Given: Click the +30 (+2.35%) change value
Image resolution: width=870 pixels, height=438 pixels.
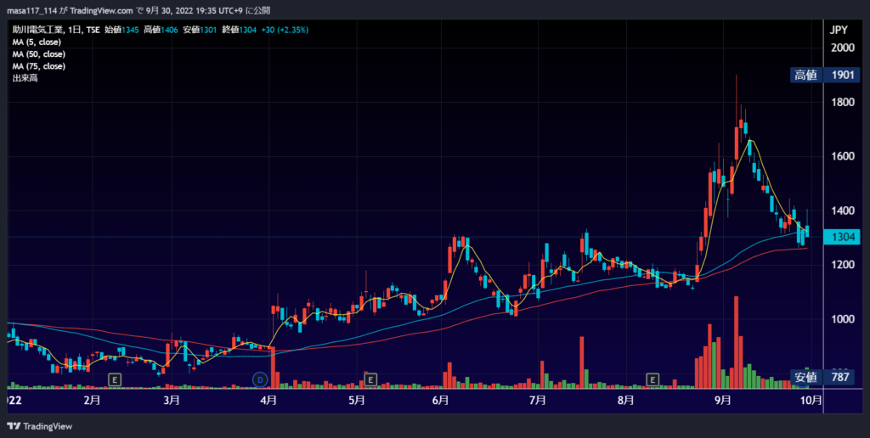Looking at the screenshot, I should pos(284,30).
